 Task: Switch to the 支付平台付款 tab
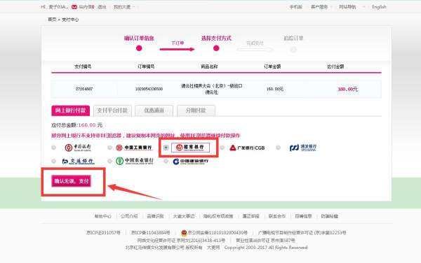coord(112,111)
